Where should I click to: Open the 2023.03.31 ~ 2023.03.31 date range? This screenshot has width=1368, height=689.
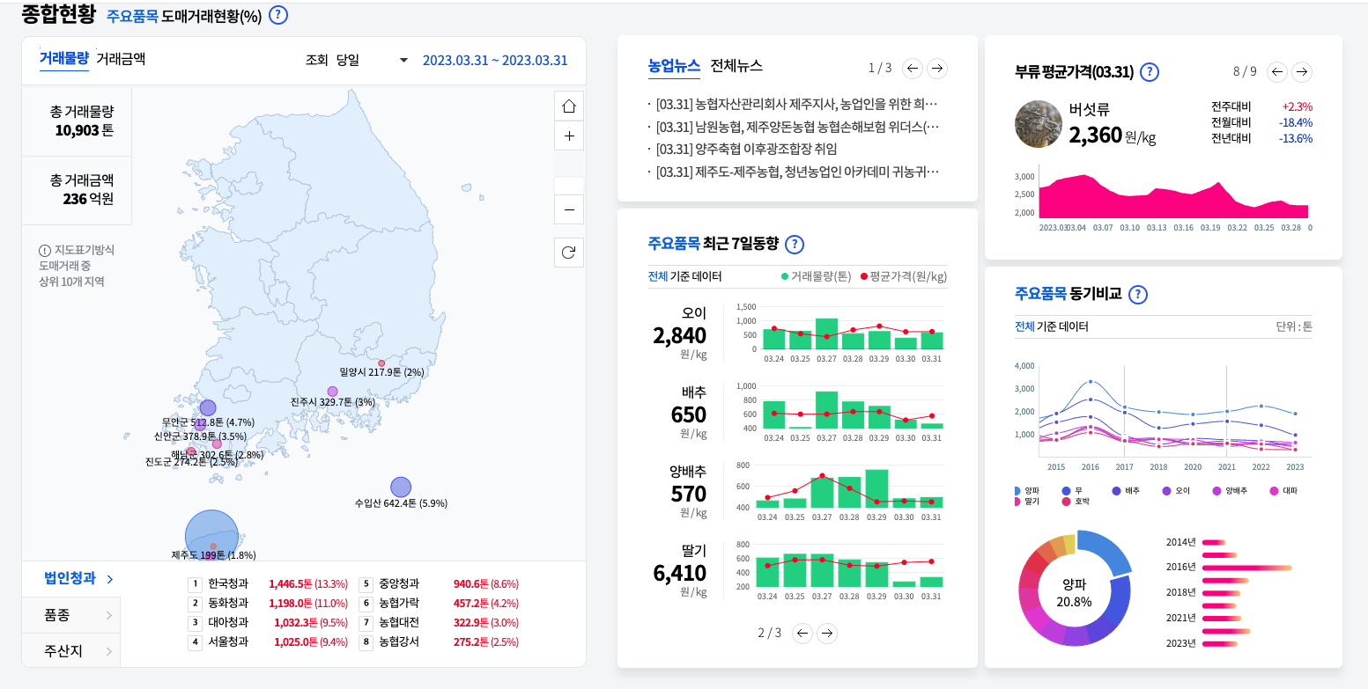pos(495,60)
